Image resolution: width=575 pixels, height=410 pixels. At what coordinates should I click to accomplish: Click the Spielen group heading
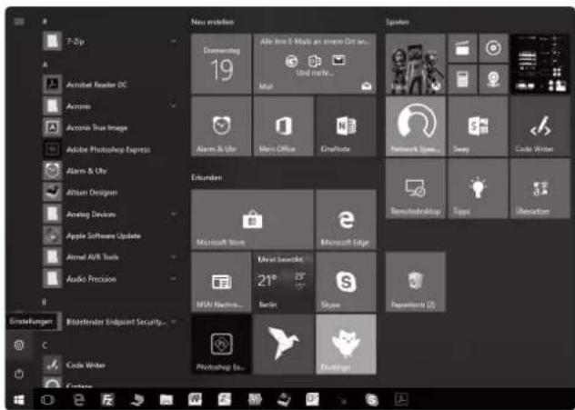(398, 22)
